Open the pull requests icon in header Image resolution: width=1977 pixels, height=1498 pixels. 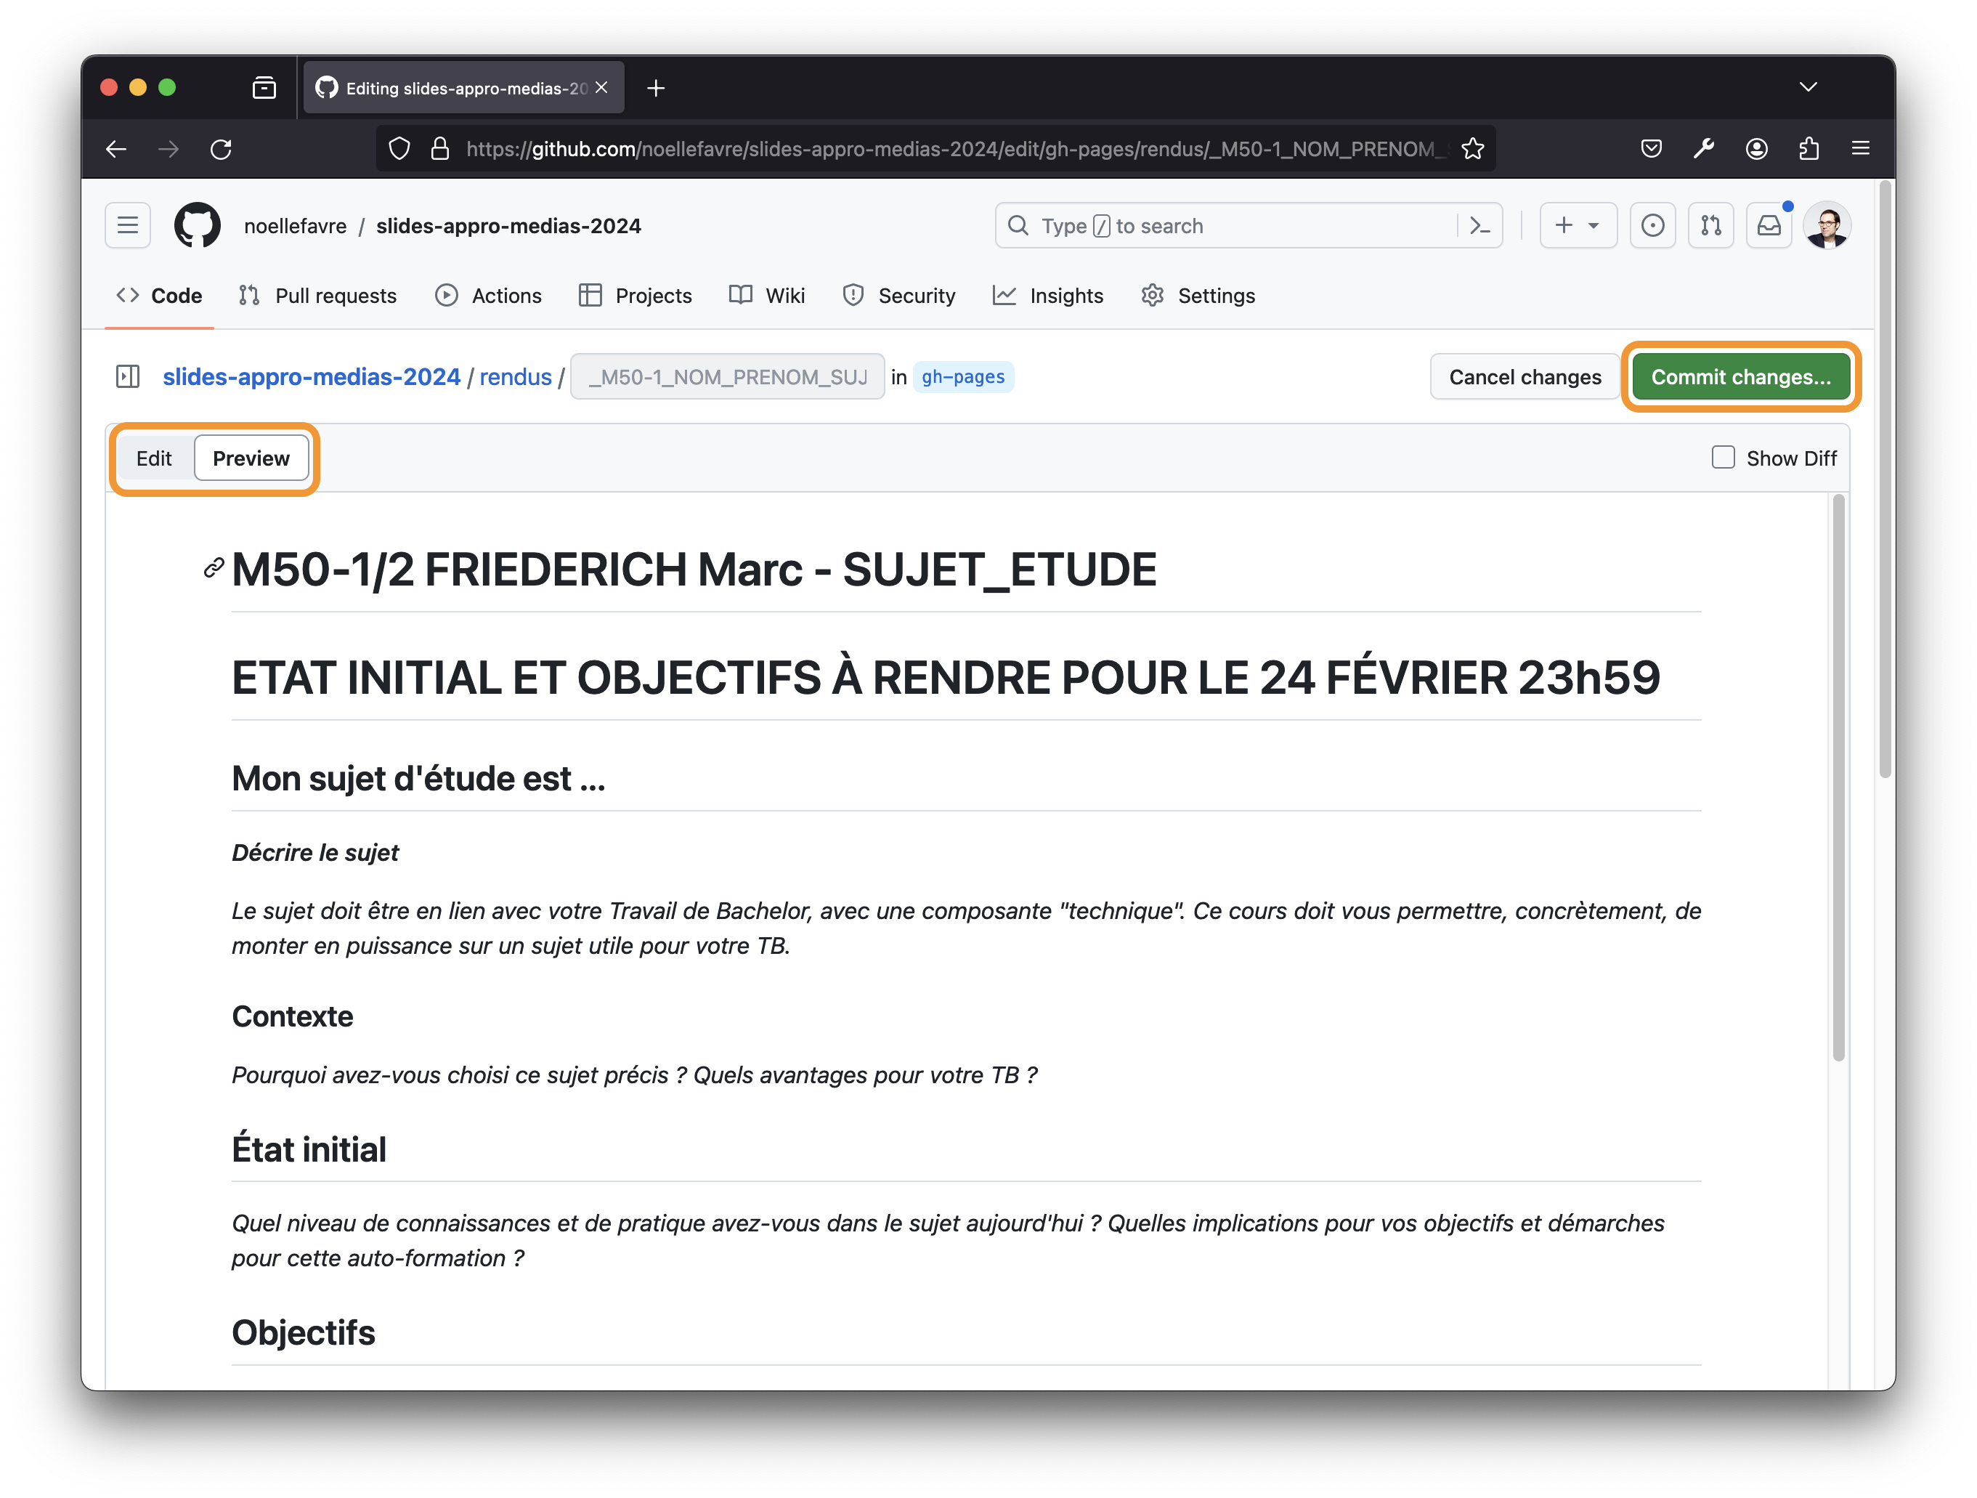click(x=1710, y=226)
